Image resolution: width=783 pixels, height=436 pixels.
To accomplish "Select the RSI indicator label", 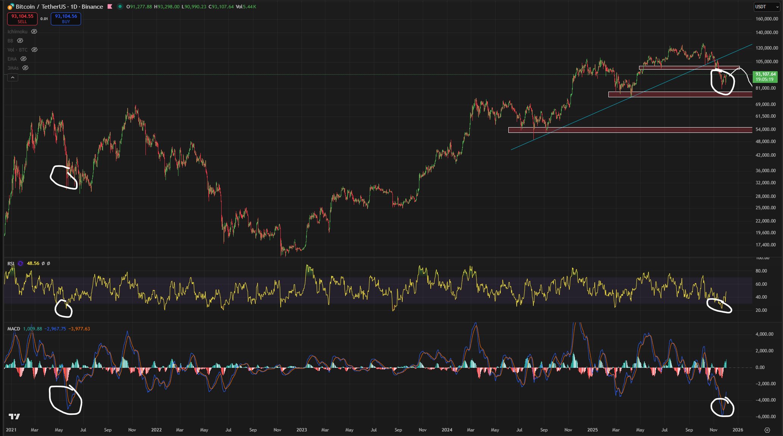I will (11, 263).
